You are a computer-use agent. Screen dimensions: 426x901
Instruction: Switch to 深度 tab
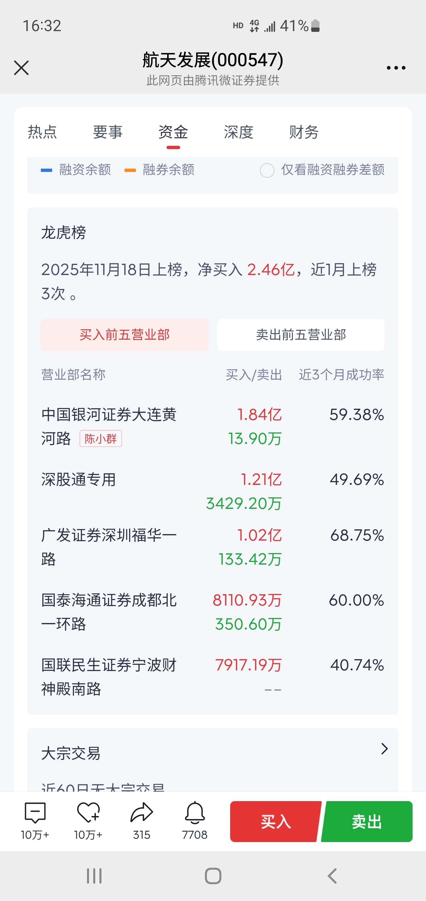tap(238, 132)
